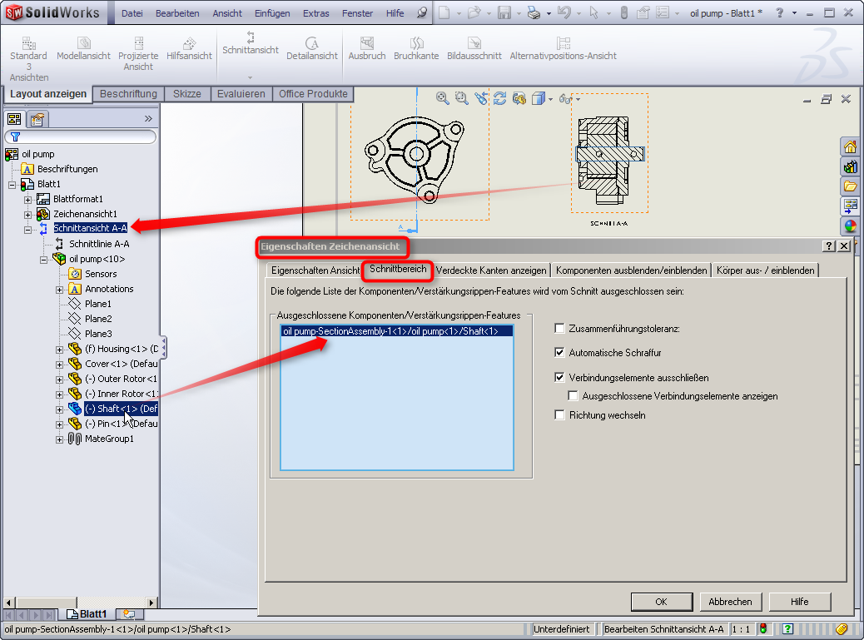Click the Open file icon
The image size is (864, 640).
474,12
